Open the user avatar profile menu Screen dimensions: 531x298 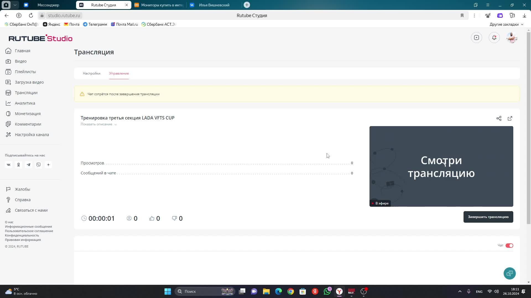[512, 38]
